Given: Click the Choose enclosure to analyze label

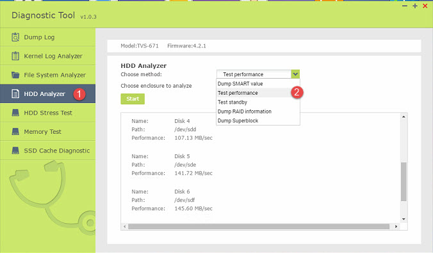Looking at the screenshot, I should point(156,86).
